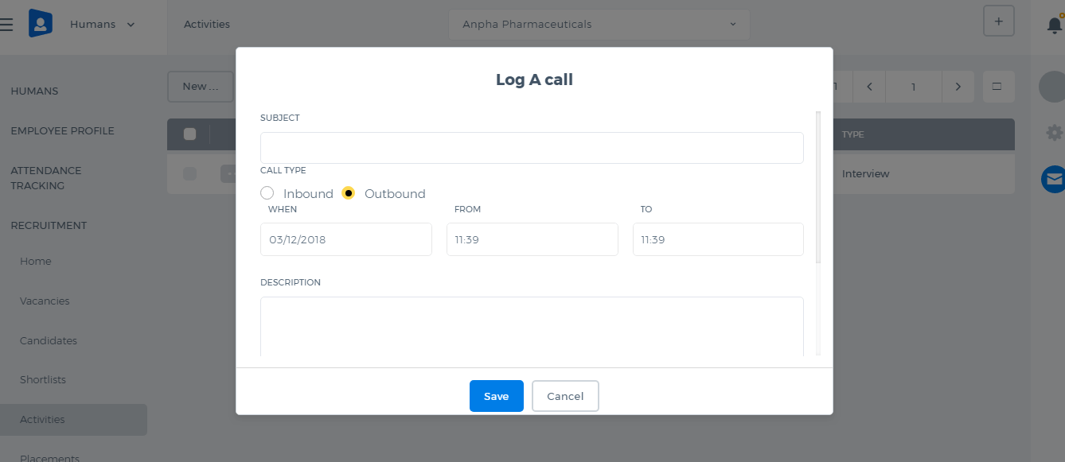The width and height of the screenshot is (1065, 462).
Task: Click the blue Humans app logo
Action: [x=41, y=23]
